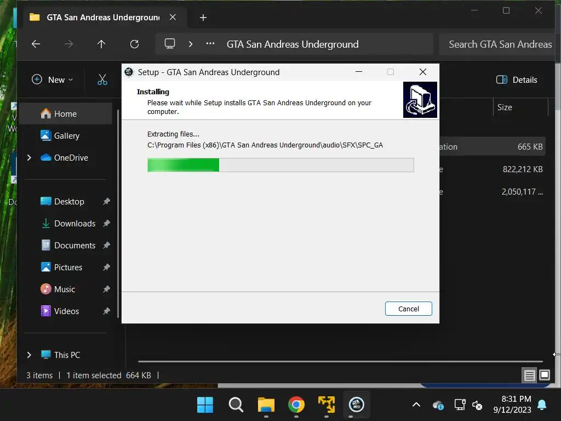Open the Documents quick access folder
This screenshot has height=421, width=561.
click(x=75, y=245)
